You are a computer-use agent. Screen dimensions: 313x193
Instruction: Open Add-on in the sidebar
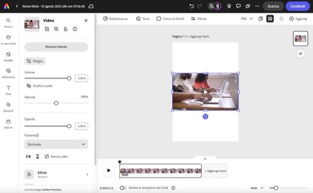click(8, 124)
